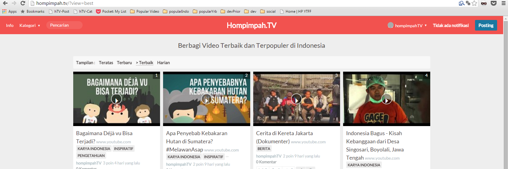
Task: Expand the popularIndo bookmark folder
Action: pos(176,11)
